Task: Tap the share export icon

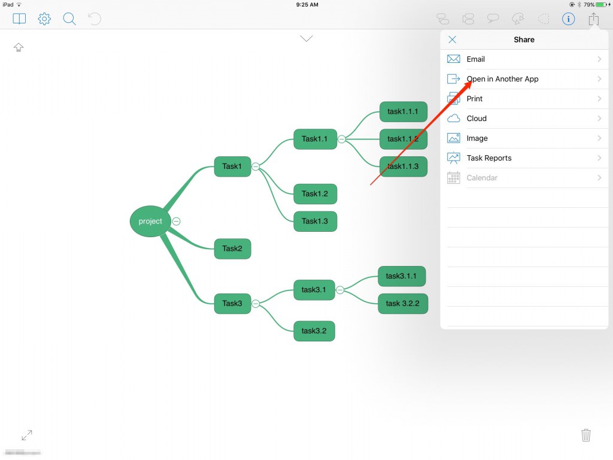Action: click(x=593, y=19)
